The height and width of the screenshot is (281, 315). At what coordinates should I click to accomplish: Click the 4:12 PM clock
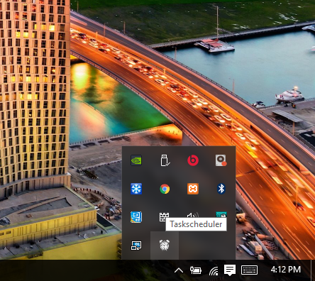(x=286, y=270)
